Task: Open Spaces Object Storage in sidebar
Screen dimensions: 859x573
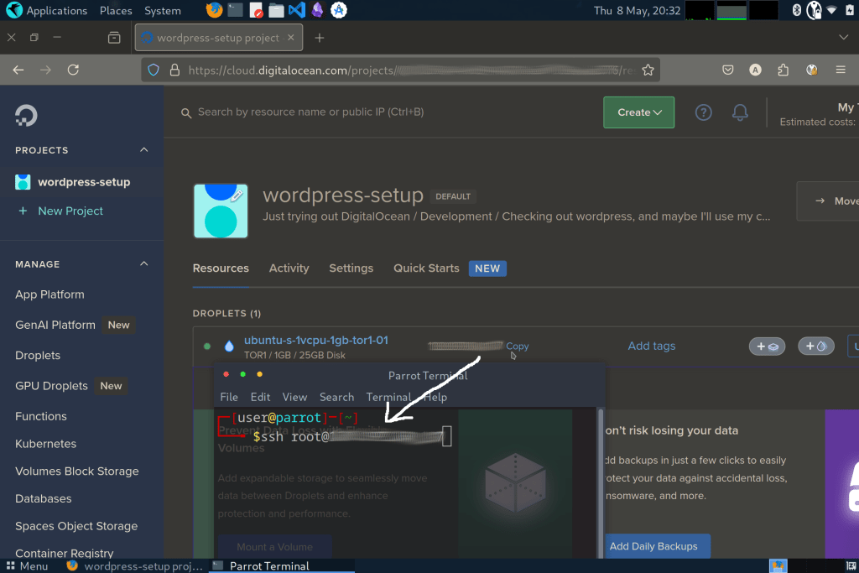Action: click(x=76, y=525)
